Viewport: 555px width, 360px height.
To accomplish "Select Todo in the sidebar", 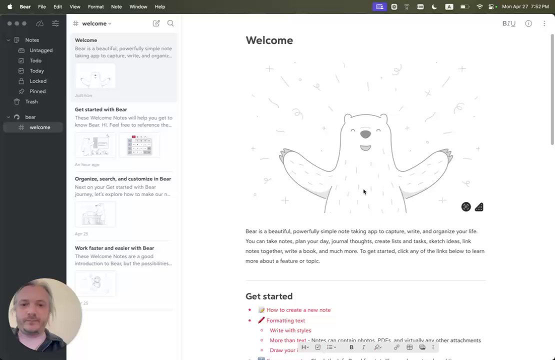I will click(34, 60).
